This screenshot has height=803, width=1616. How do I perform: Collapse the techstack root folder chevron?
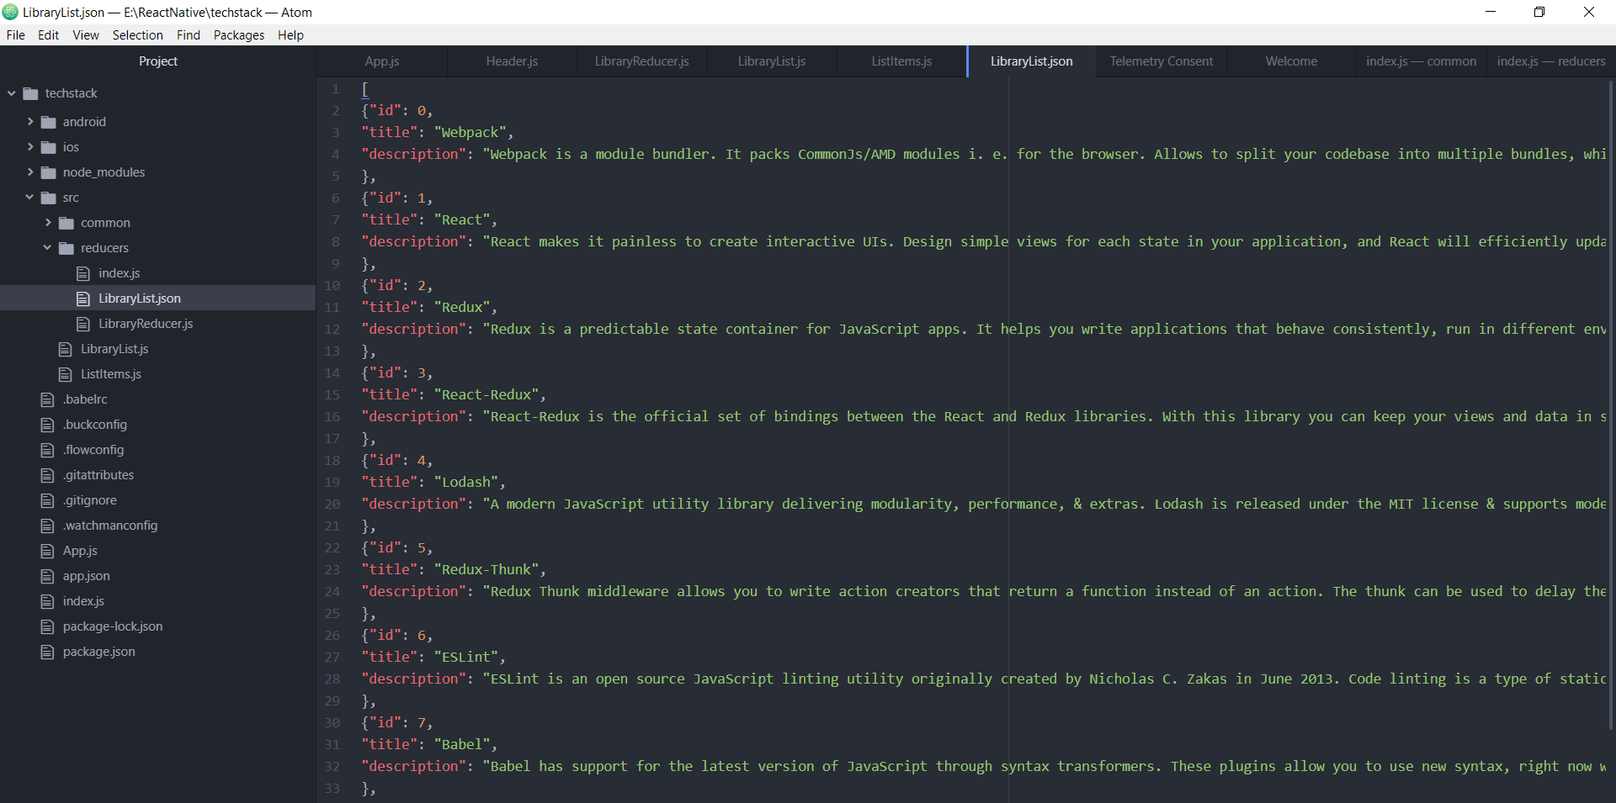tap(12, 93)
